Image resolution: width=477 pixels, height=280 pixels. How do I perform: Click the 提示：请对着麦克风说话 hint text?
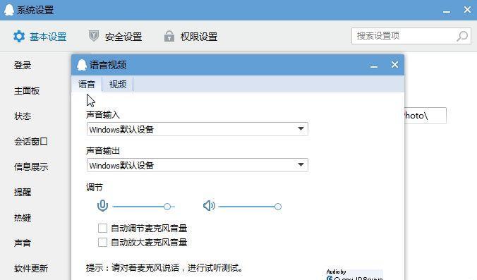[x=164, y=267]
